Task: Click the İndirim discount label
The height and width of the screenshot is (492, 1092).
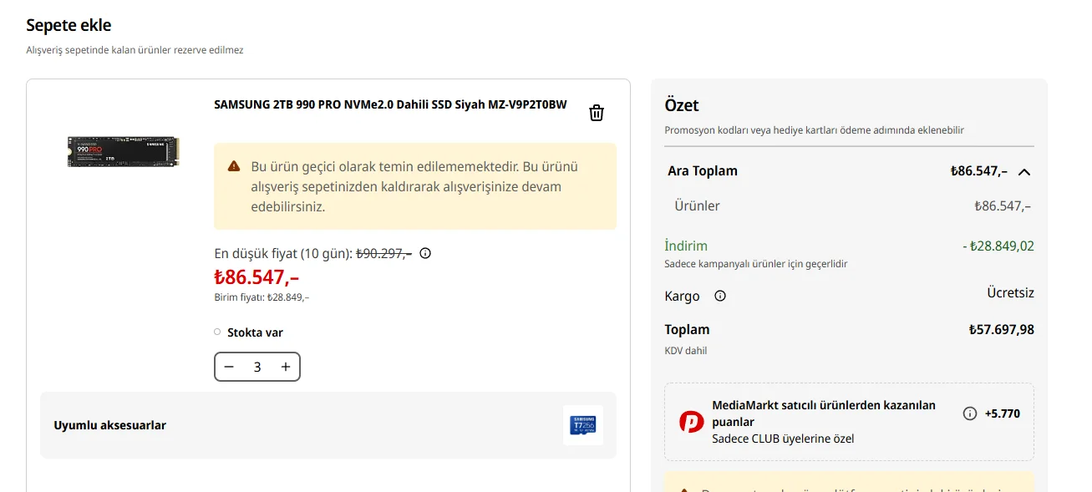Action: 686,246
